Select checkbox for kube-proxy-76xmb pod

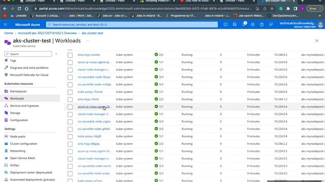70,92
